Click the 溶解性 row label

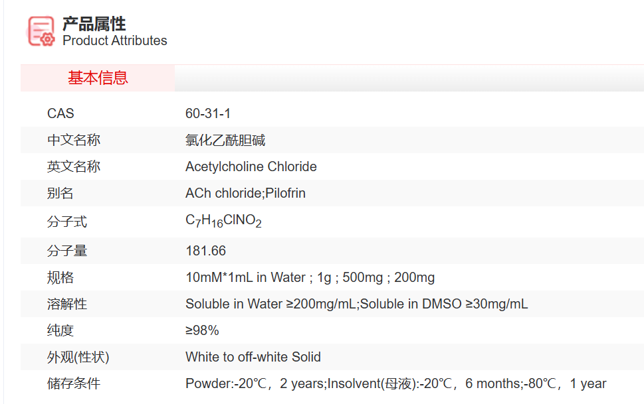coord(67,304)
